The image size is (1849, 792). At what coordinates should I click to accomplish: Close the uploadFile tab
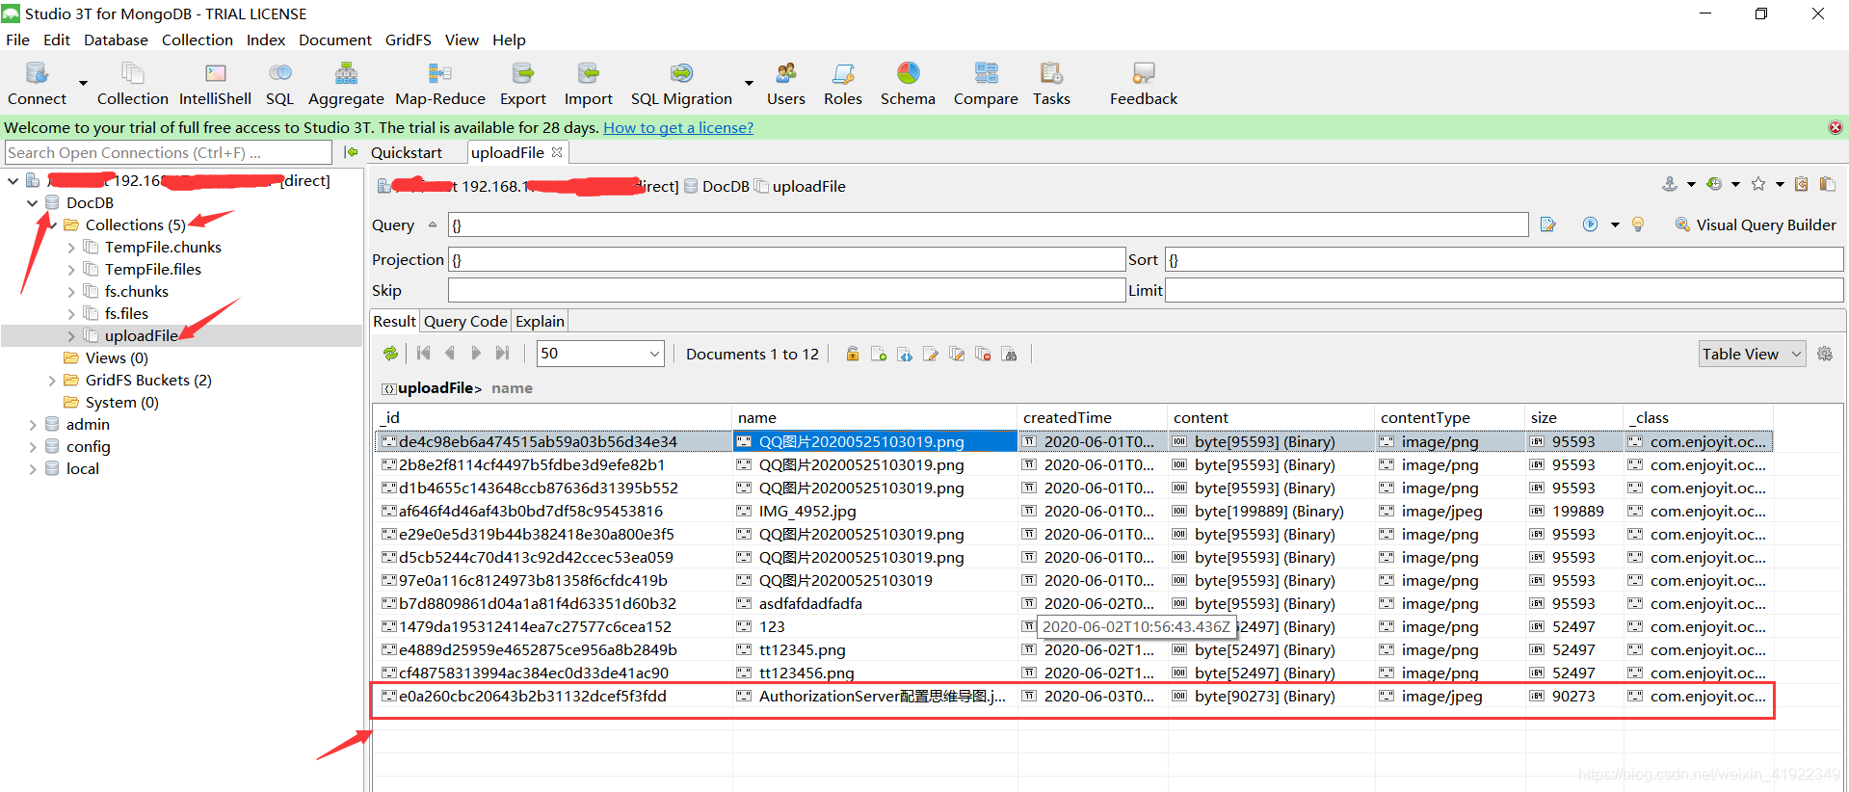tap(557, 152)
